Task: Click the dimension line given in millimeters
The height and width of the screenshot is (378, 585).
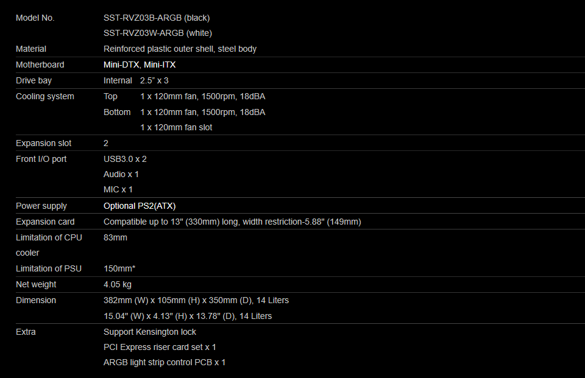Action: (x=196, y=300)
